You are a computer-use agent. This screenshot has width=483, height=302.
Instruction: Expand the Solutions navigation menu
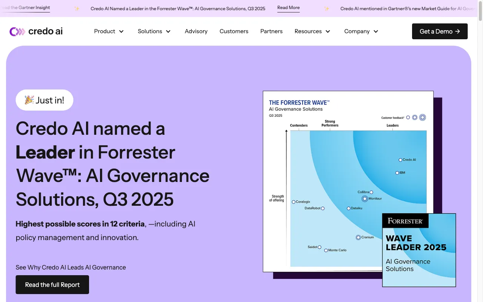[154, 31]
